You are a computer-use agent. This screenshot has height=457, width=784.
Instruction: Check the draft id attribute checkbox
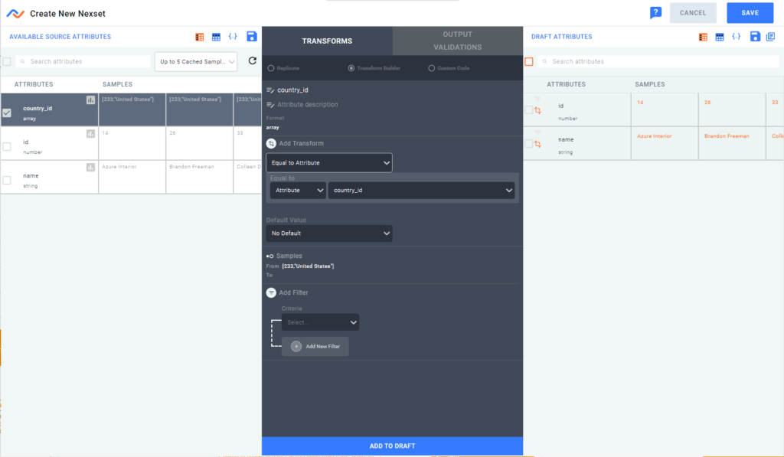[528, 110]
